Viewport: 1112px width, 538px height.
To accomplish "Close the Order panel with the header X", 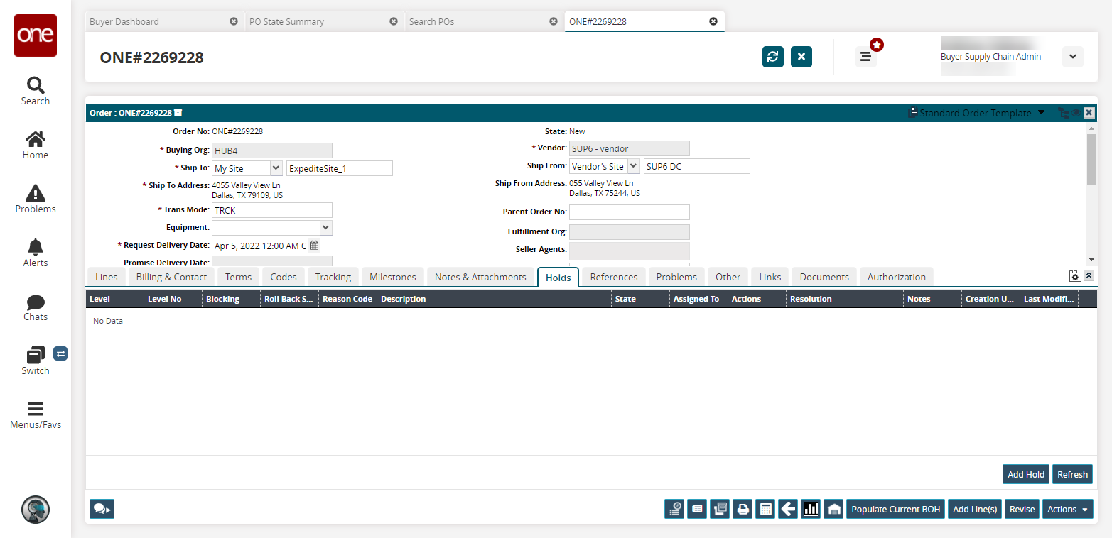I will [x=1089, y=113].
